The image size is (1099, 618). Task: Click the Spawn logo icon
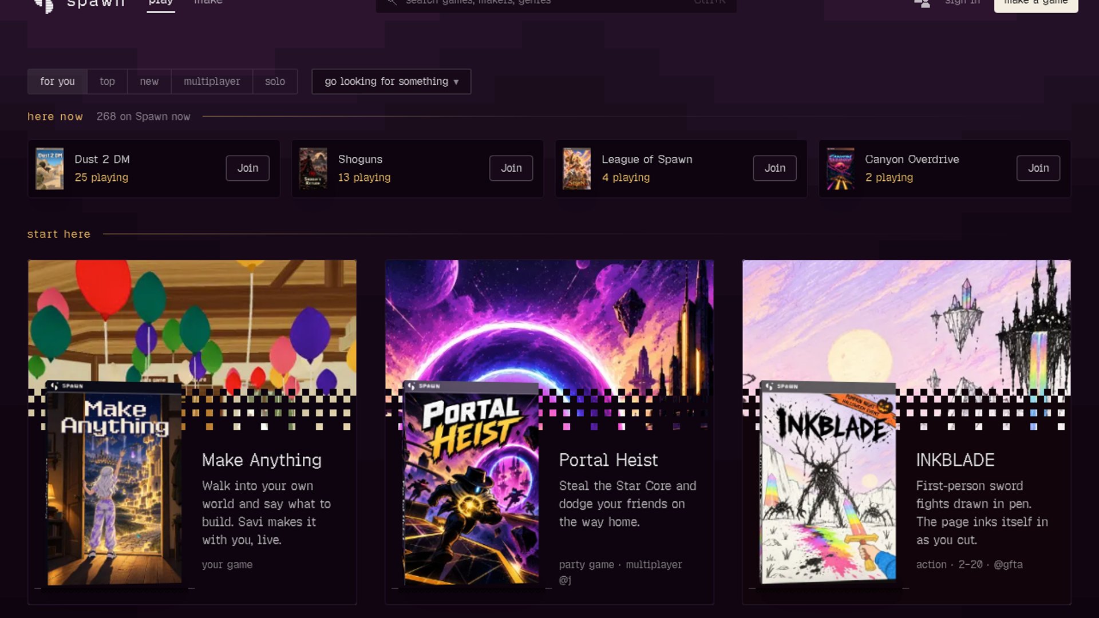[44, 5]
